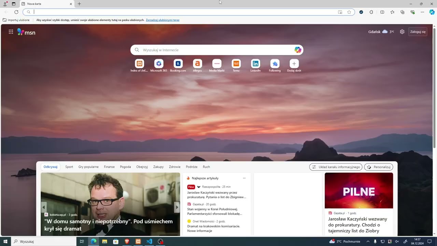Open the Index of shortcut tile
Viewport: 437px width, 246px height.
point(139,66)
